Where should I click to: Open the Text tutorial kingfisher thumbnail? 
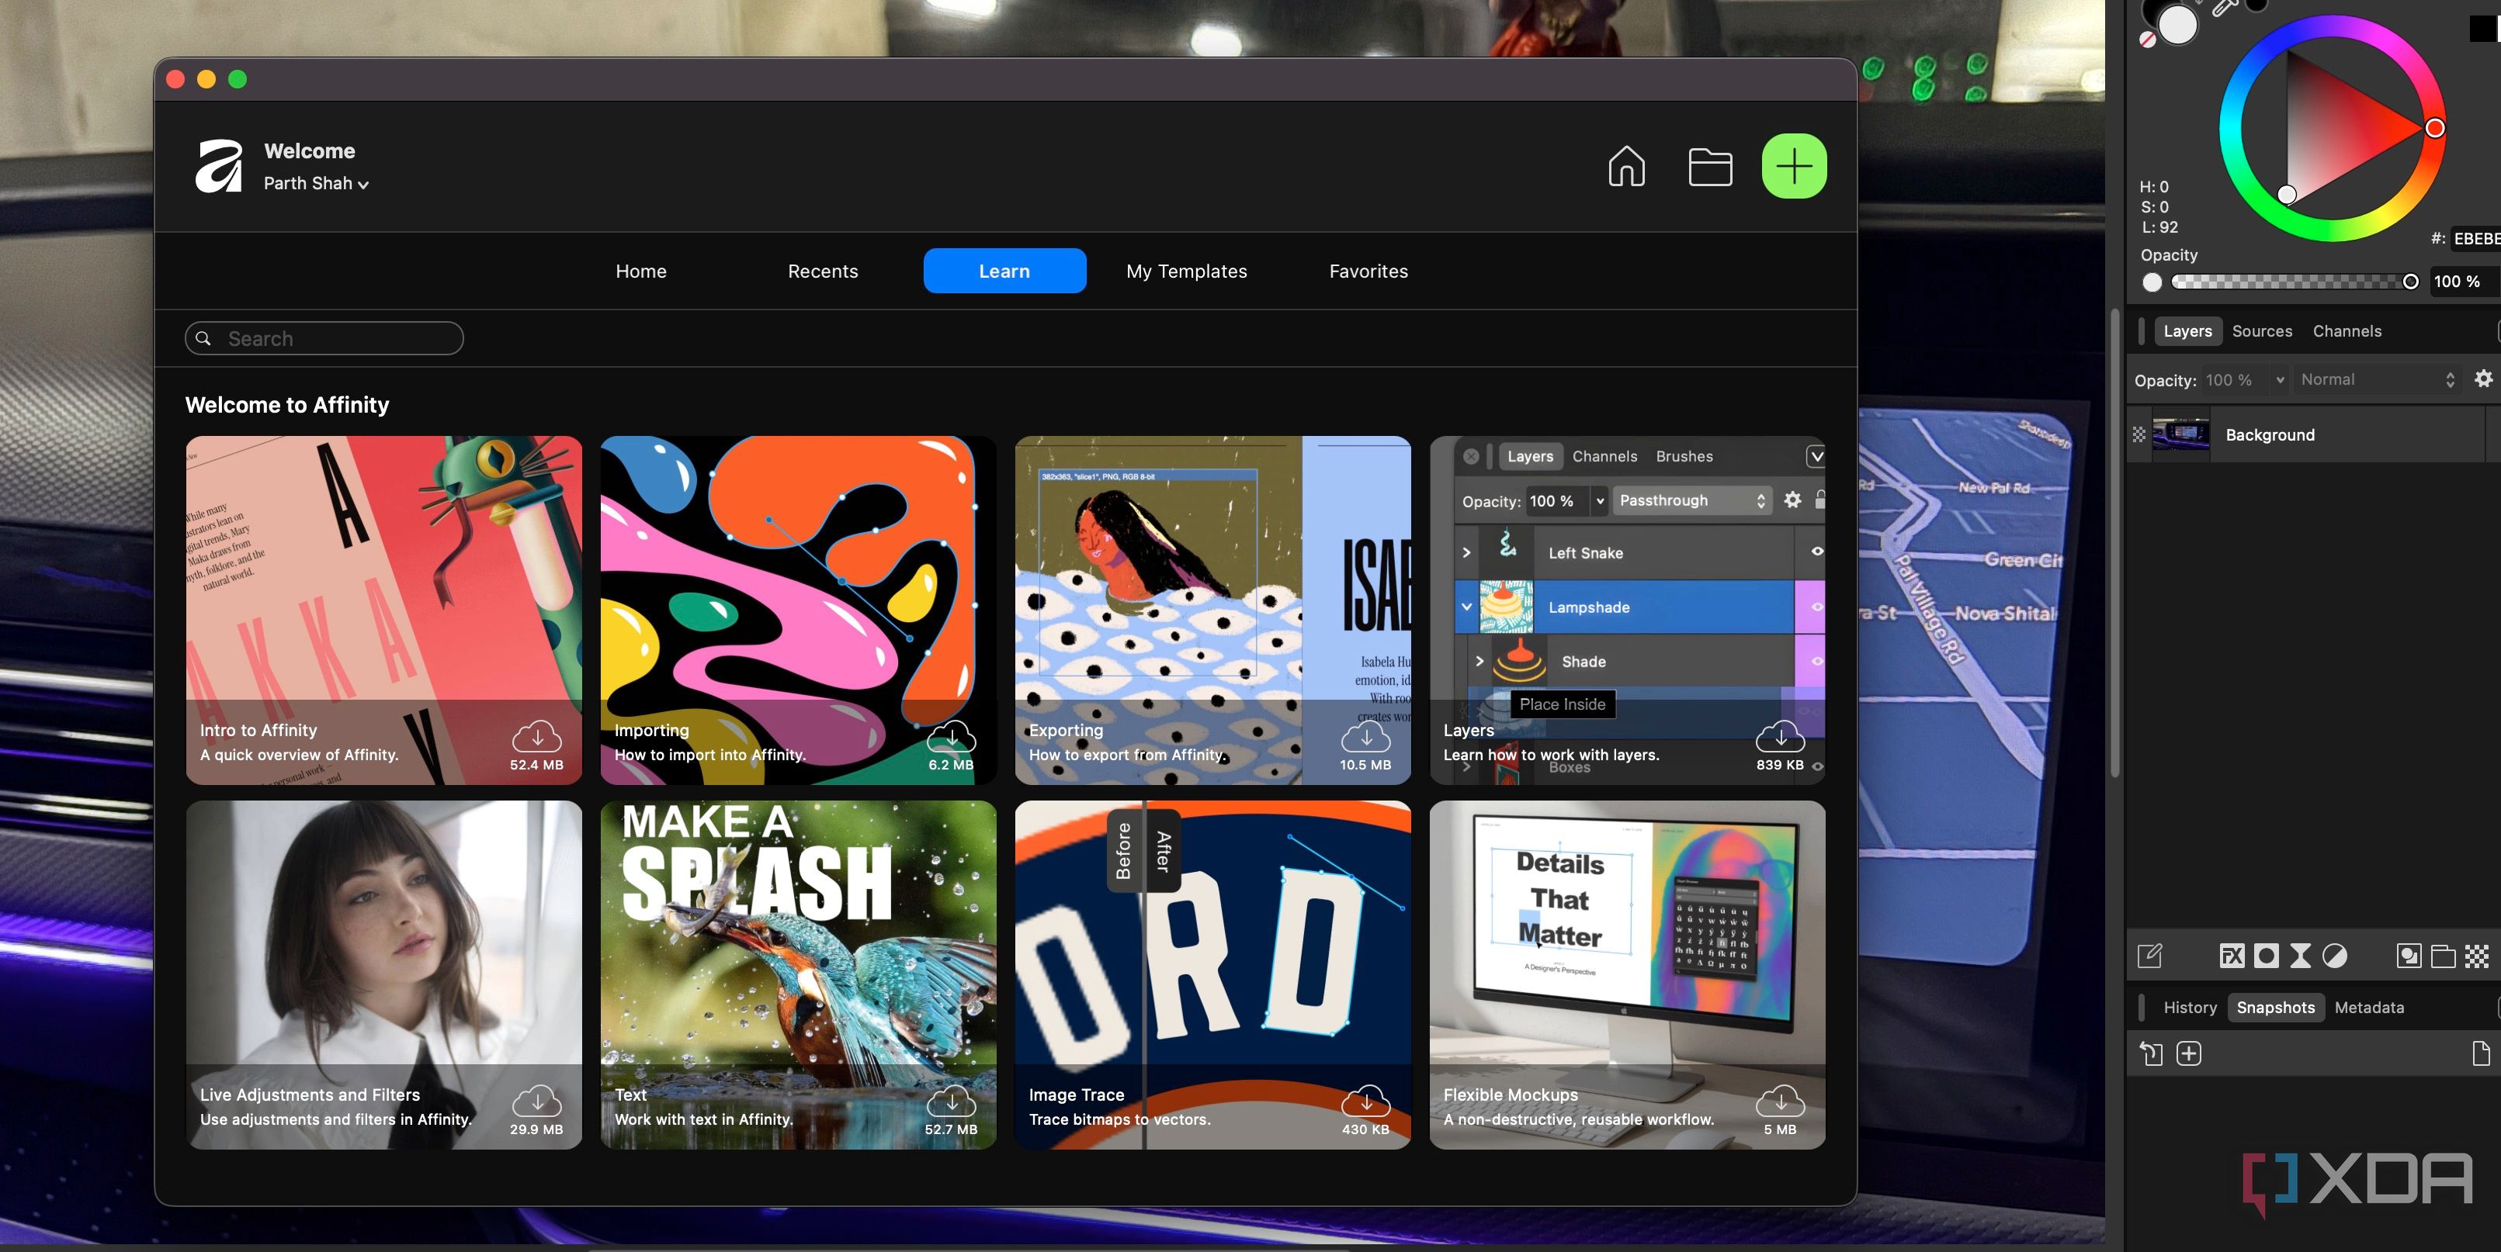(x=798, y=974)
